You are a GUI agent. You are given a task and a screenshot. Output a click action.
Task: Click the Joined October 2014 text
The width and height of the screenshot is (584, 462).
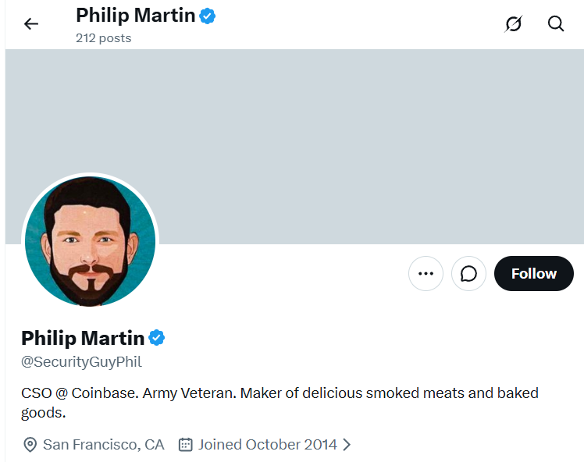coord(267,445)
